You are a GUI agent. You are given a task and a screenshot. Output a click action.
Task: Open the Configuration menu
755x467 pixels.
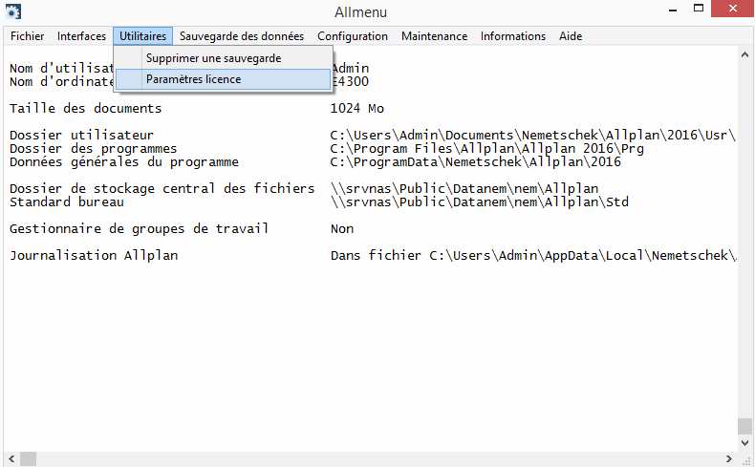click(353, 36)
